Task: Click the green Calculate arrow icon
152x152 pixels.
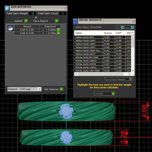Action: click(x=113, y=94)
